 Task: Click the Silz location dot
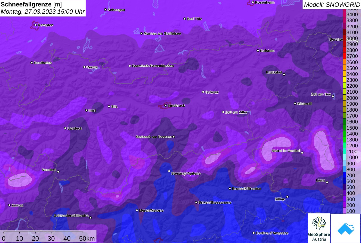point(109,106)
